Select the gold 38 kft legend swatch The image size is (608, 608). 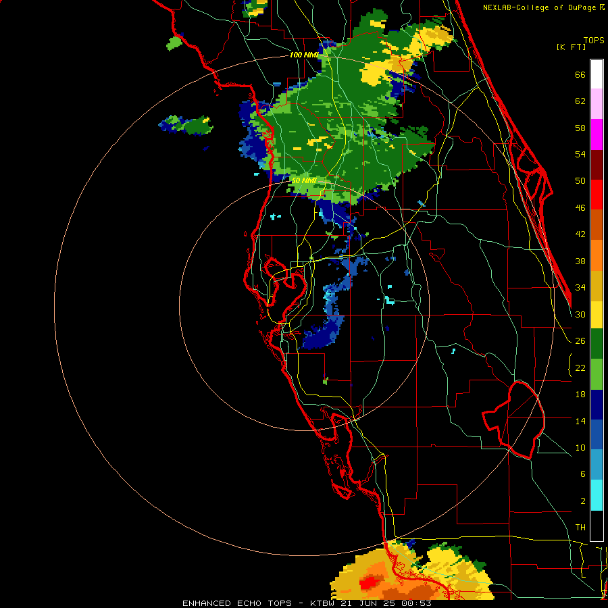(597, 286)
